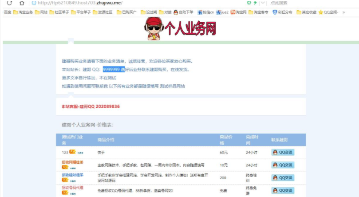Image resolution: width=359 pixels, height=197 pixels.
Task: Click the 200 price cell
Action: point(223,178)
